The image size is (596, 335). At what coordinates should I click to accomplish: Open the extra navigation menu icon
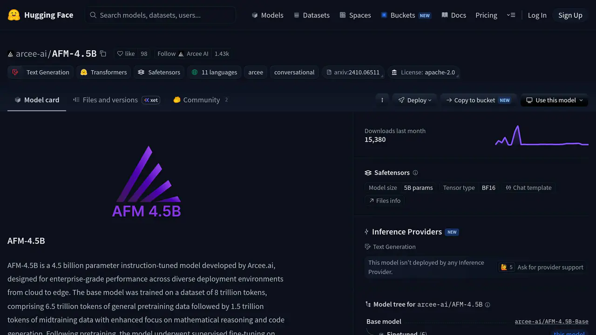pos(511,15)
